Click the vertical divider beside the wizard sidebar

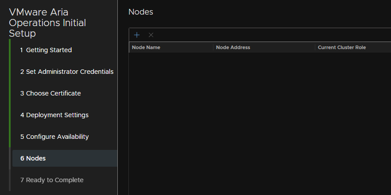click(117, 97)
